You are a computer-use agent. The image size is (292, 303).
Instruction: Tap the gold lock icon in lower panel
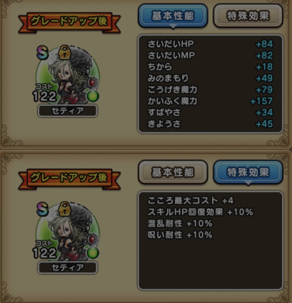(x=64, y=209)
